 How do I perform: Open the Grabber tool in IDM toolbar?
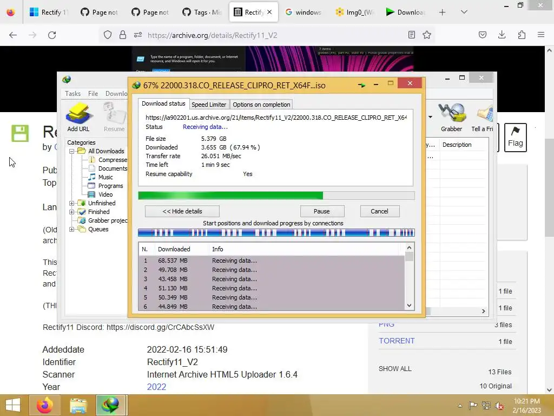(x=451, y=117)
